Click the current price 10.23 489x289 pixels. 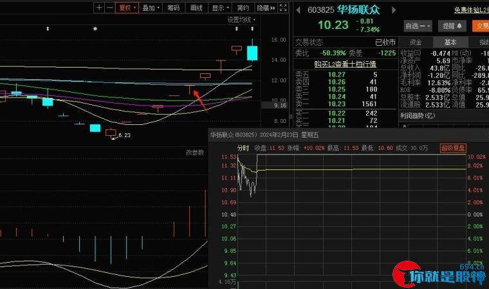[333, 25]
